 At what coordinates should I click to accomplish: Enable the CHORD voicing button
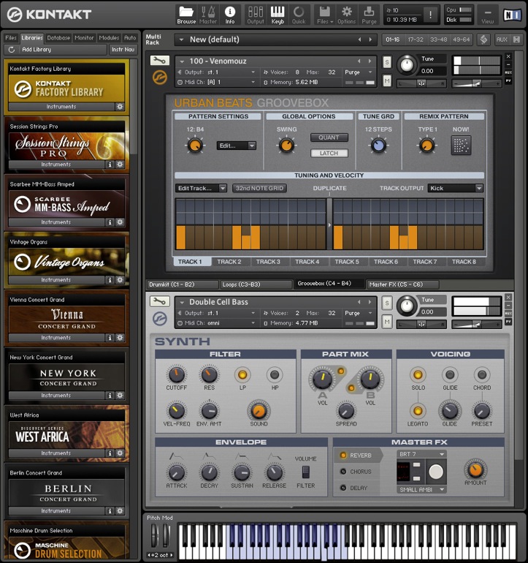pyautogui.click(x=482, y=375)
